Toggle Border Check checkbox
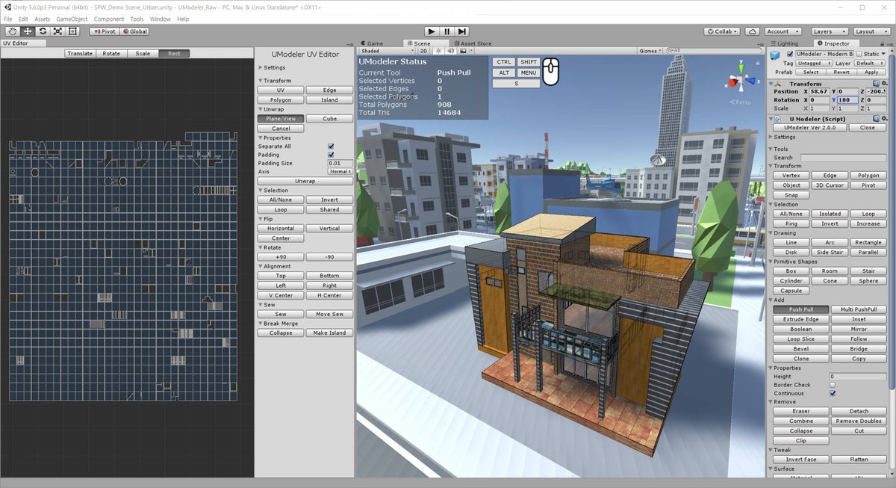This screenshot has height=488, width=896. pyautogui.click(x=833, y=384)
